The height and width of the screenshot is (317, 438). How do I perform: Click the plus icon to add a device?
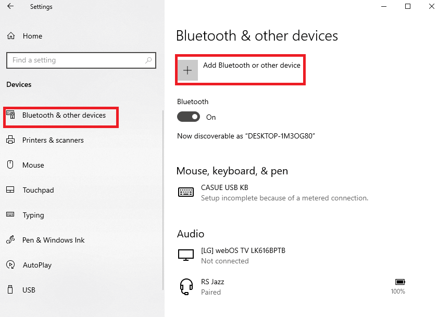coord(187,69)
